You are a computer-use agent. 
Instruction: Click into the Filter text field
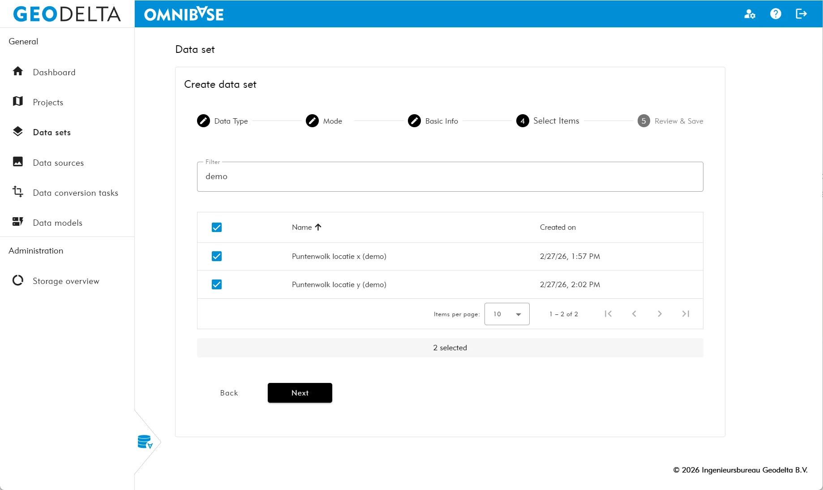450,177
